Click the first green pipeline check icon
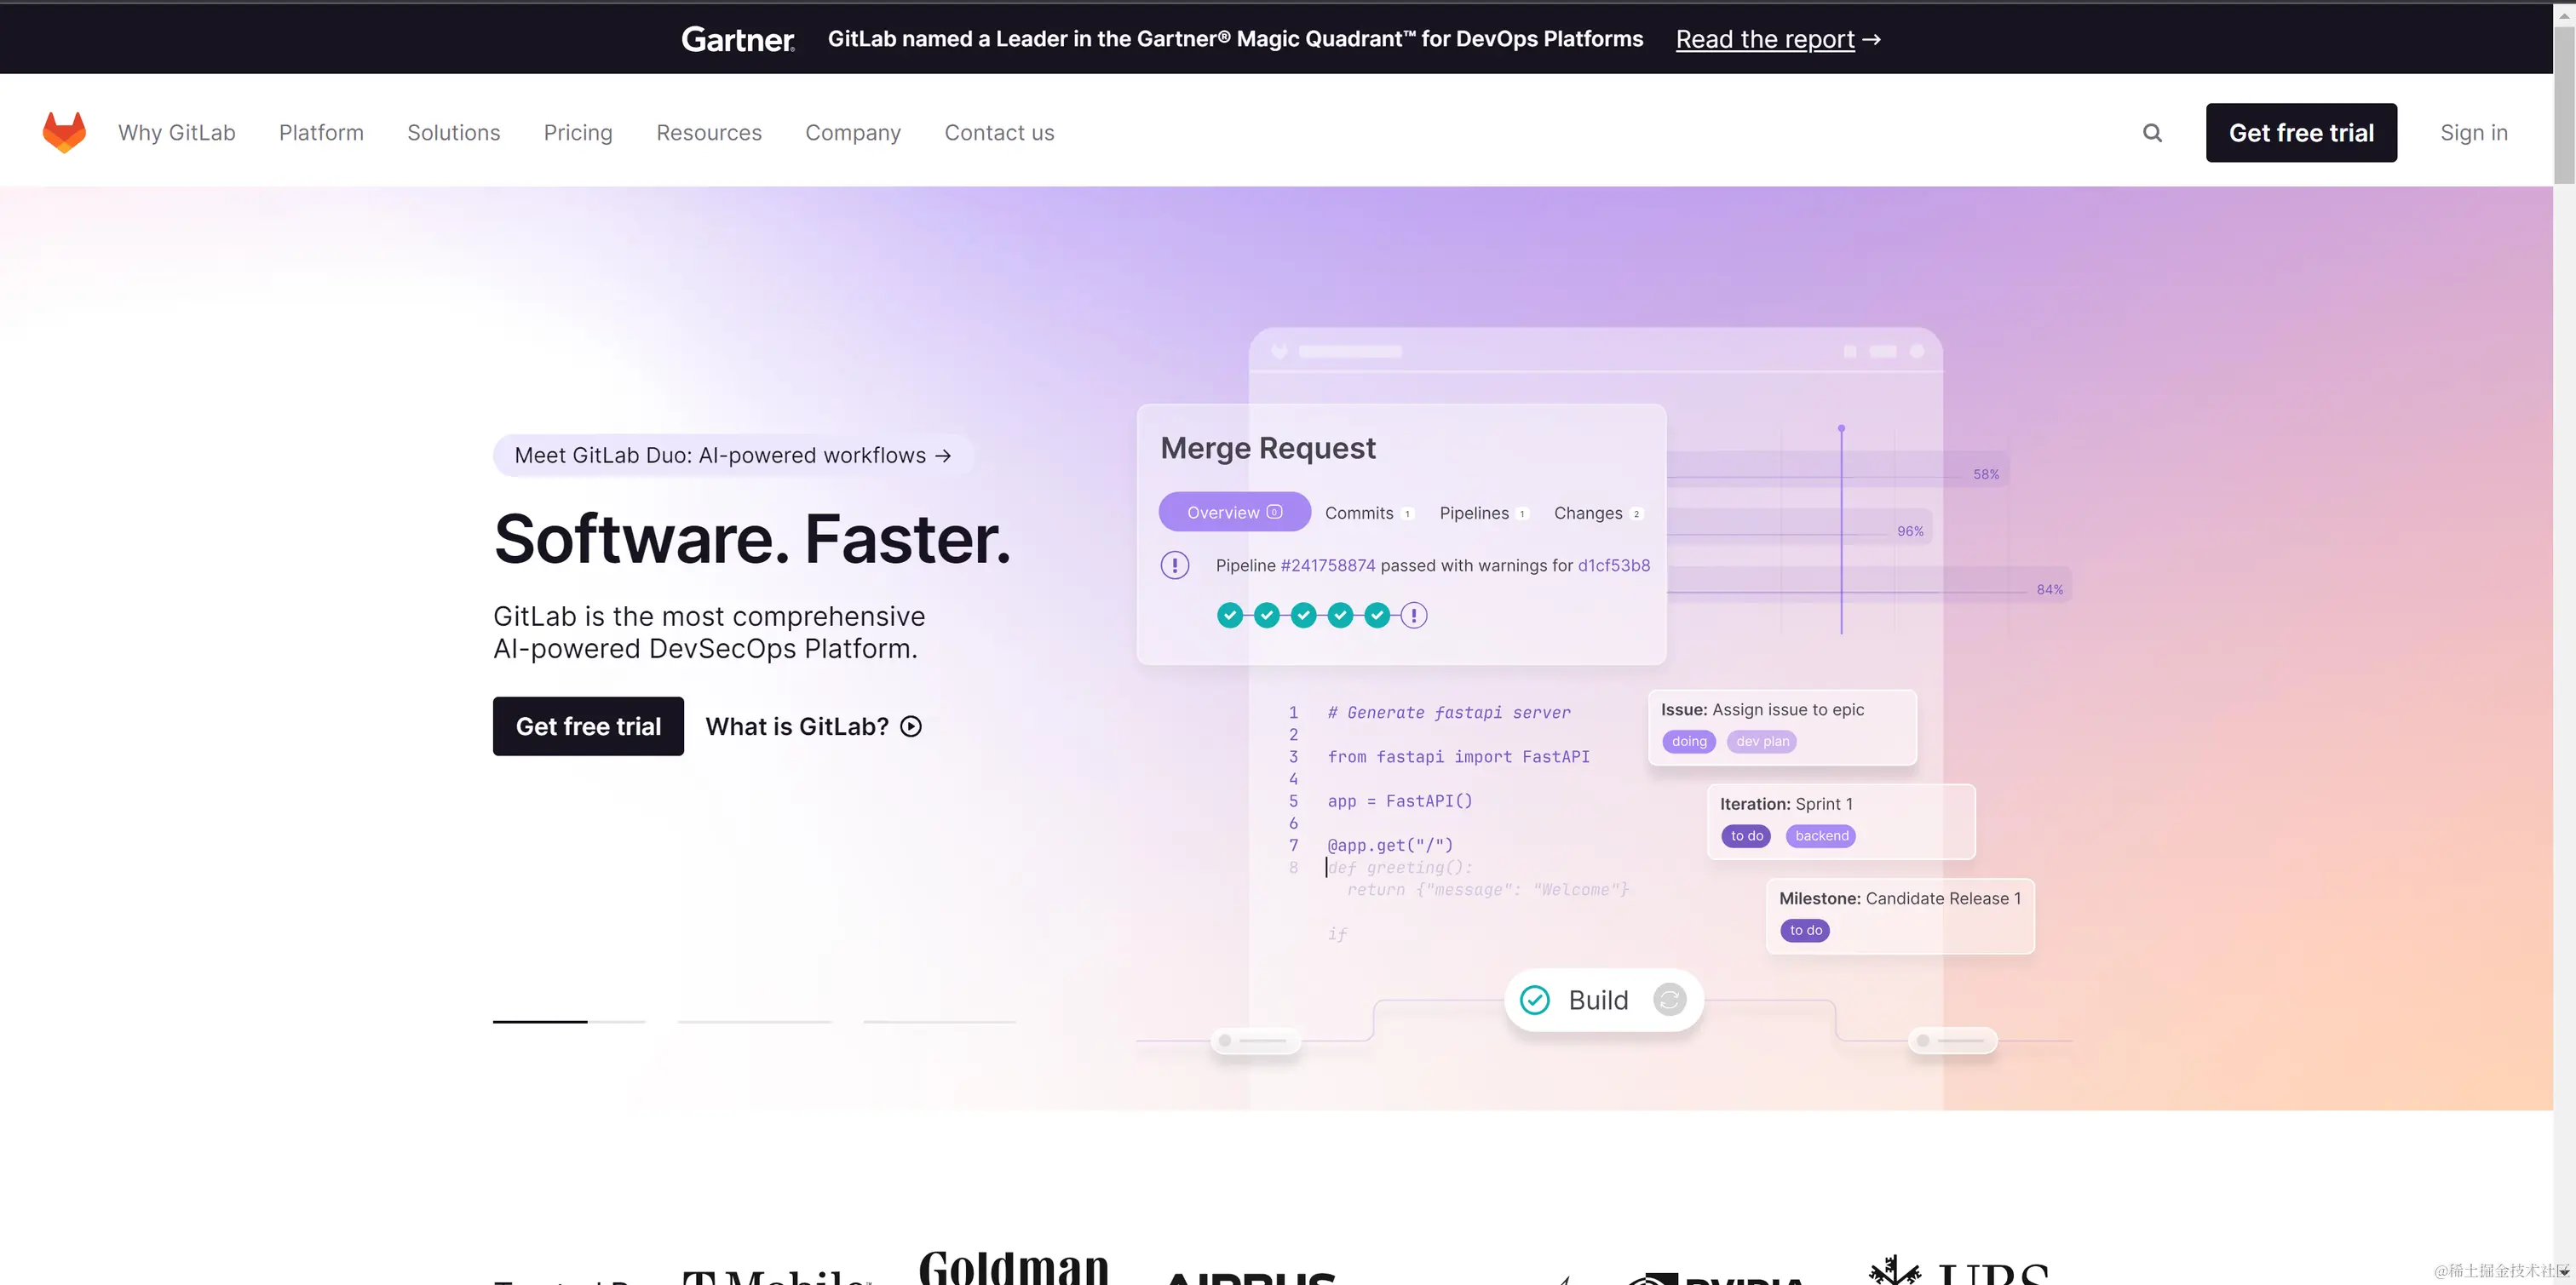 point(1230,615)
